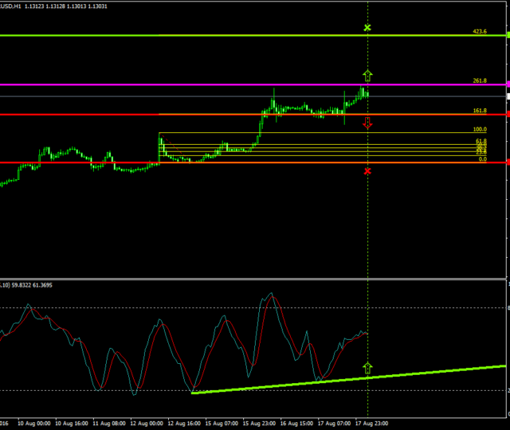The height and width of the screenshot is (430, 510).
Task: Click the green line's right-edge price tag
Action: point(508,35)
